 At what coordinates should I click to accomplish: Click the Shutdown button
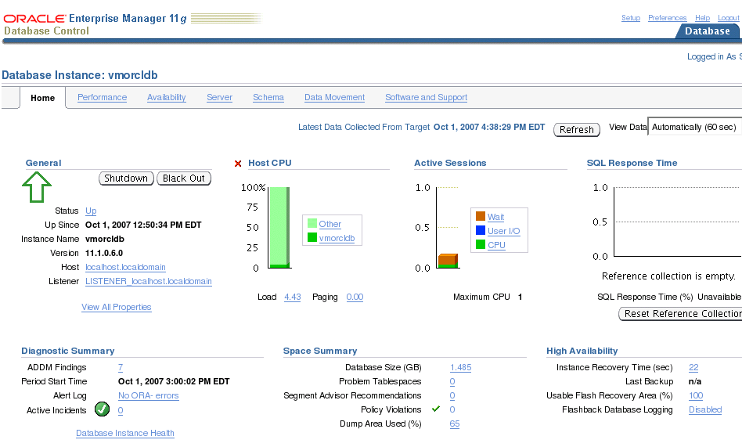(x=126, y=178)
